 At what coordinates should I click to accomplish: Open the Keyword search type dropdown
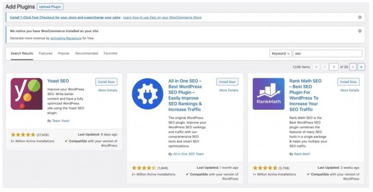[x=280, y=53]
